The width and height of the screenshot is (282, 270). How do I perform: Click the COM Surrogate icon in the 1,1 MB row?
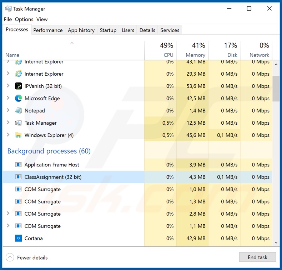(x=18, y=226)
